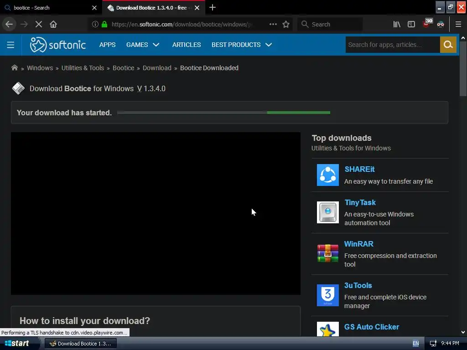Toggle the sidebar view icon
The image size is (467, 350).
(x=411, y=24)
